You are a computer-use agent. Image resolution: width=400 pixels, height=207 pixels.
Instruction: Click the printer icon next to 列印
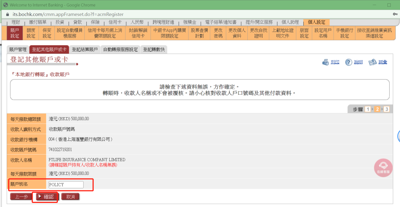[x=326, y=62]
